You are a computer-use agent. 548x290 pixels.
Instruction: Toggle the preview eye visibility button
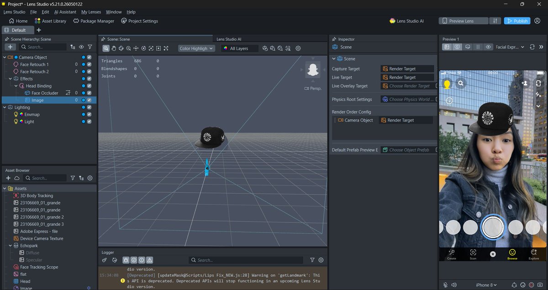click(488, 47)
